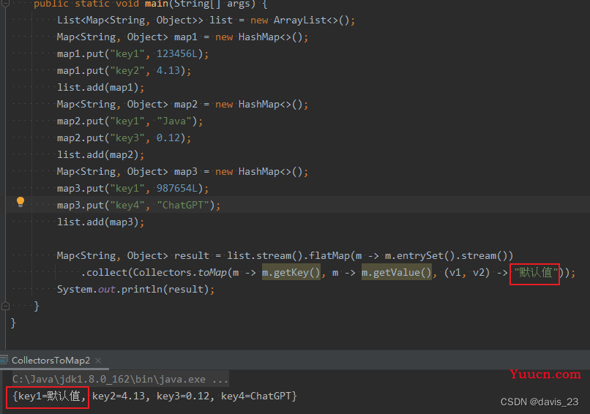
Task: Click the map3.put("key1", 987654L) line
Action: (x=132, y=189)
